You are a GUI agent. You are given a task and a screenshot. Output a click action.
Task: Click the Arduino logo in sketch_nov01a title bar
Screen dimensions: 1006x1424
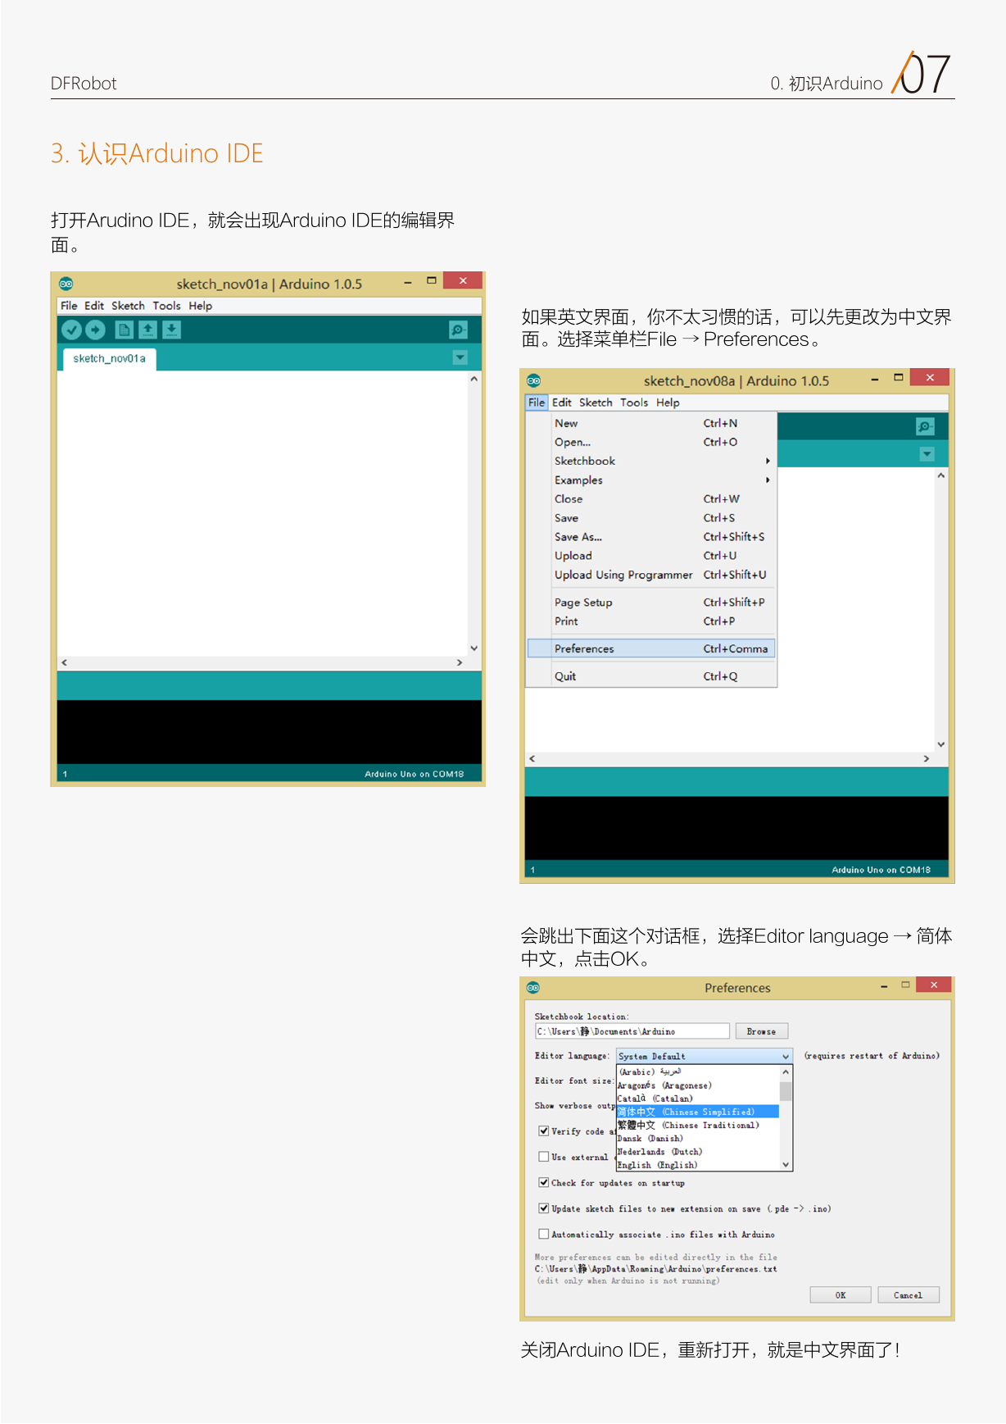pyautogui.click(x=66, y=284)
